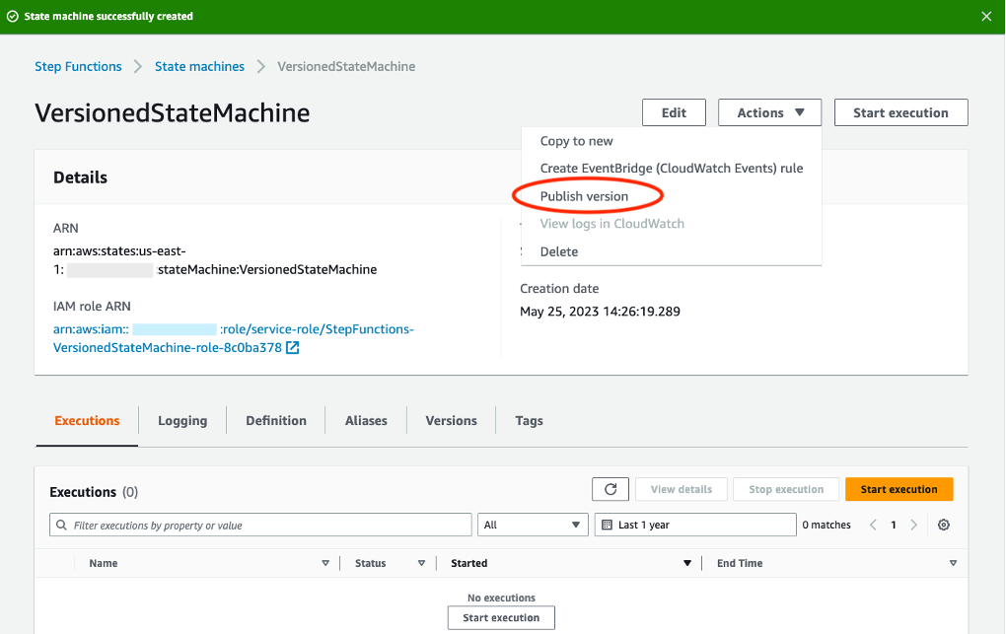This screenshot has height=634, width=1006.
Task: Sort by Name column arrow
Action: (325, 563)
